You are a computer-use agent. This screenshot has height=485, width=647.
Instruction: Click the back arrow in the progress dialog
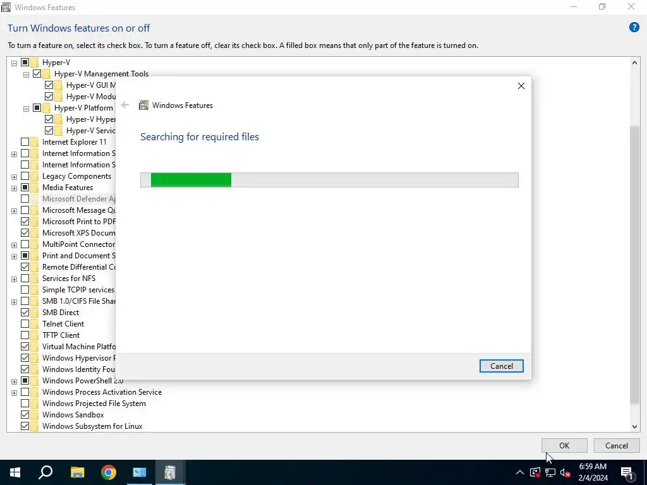(x=125, y=105)
